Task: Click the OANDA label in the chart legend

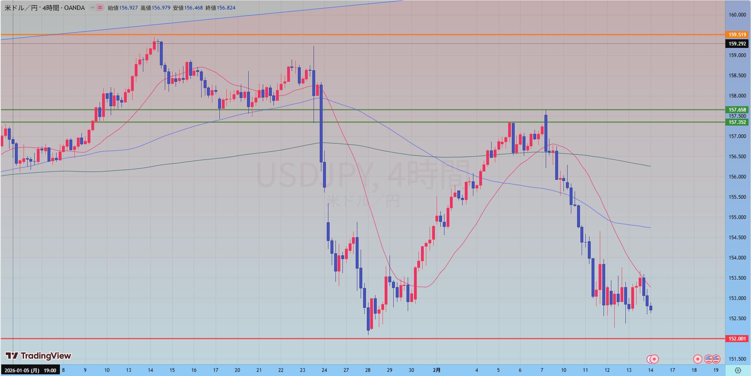Action: click(x=75, y=7)
